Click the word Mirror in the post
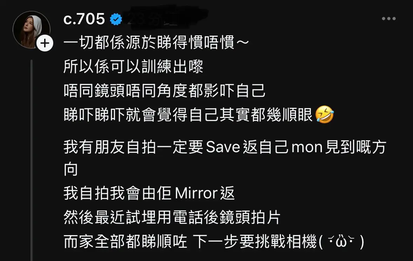The image size is (413, 261). (x=196, y=193)
